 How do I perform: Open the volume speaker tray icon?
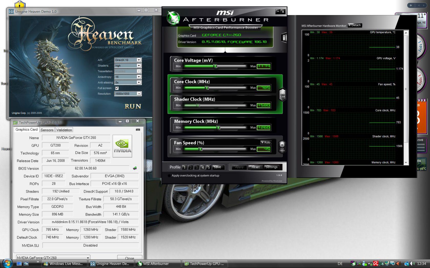pyautogui.click(x=412, y=264)
